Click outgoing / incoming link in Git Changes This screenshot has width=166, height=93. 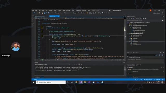134,57
